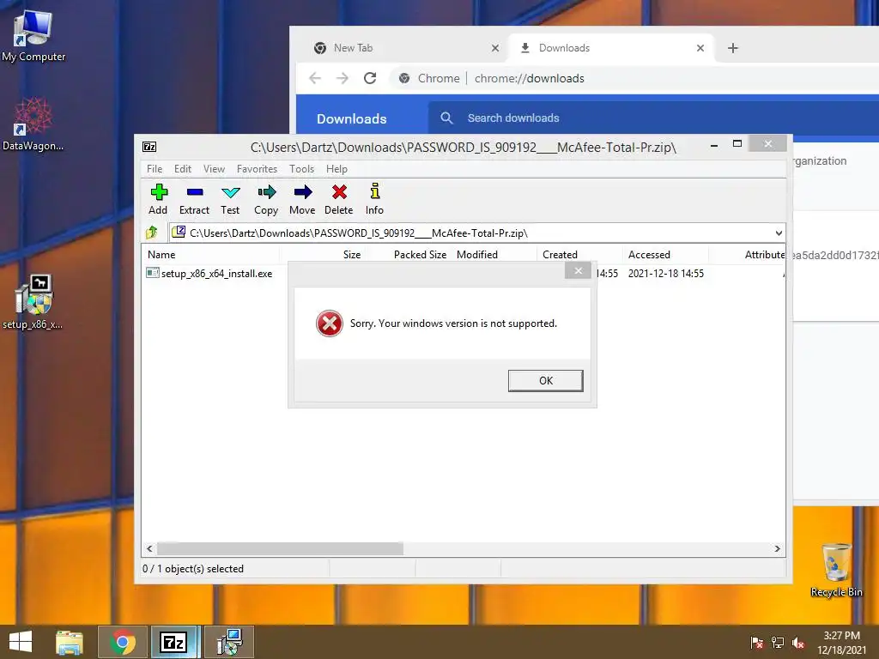Open the network tray icon
The height and width of the screenshot is (659, 879).
tap(778, 642)
